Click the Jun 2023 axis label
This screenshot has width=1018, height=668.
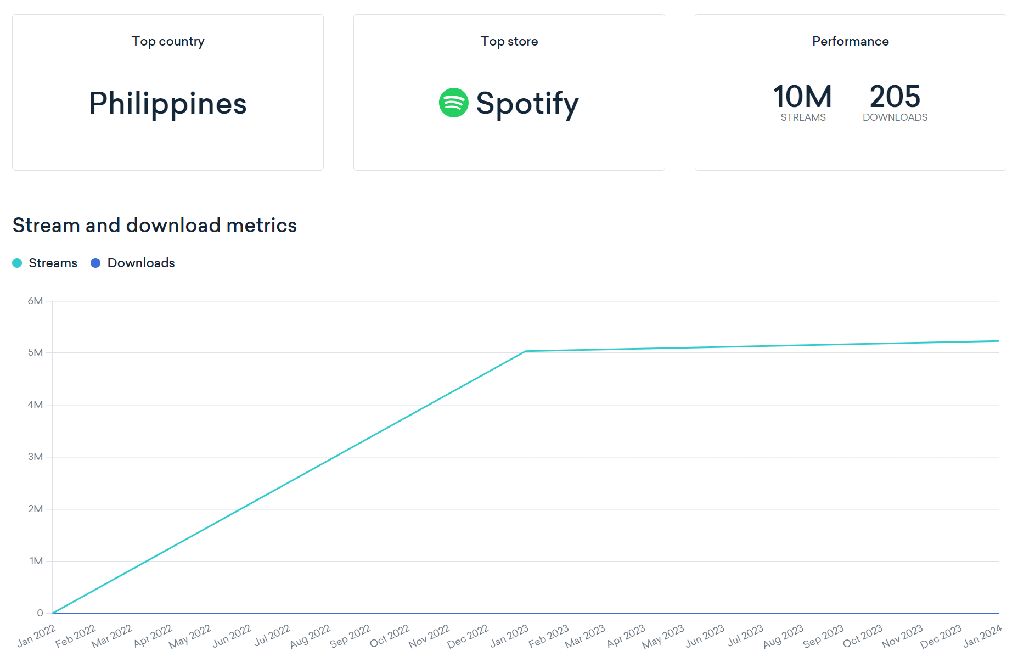click(x=705, y=636)
